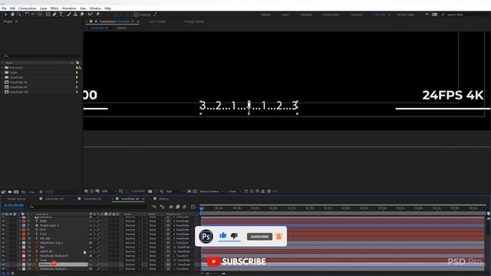Click the red label swatch of ISO 100 layer
491x276 pixels.
(x=24, y=238)
